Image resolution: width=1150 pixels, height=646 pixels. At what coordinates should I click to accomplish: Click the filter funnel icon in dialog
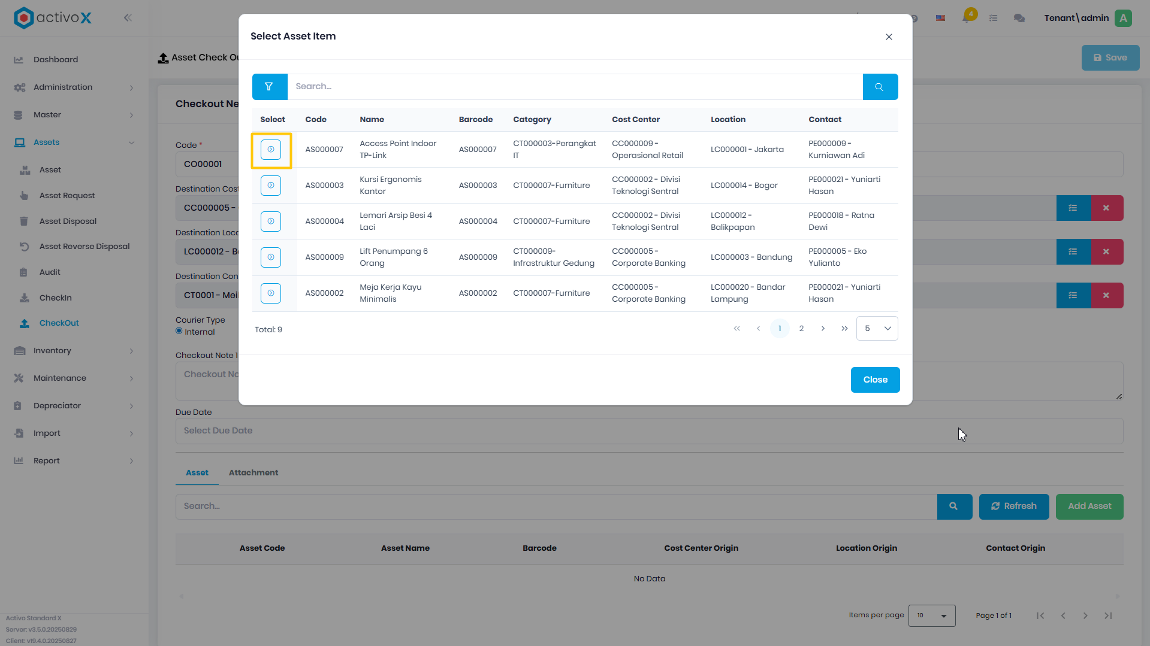tap(269, 87)
